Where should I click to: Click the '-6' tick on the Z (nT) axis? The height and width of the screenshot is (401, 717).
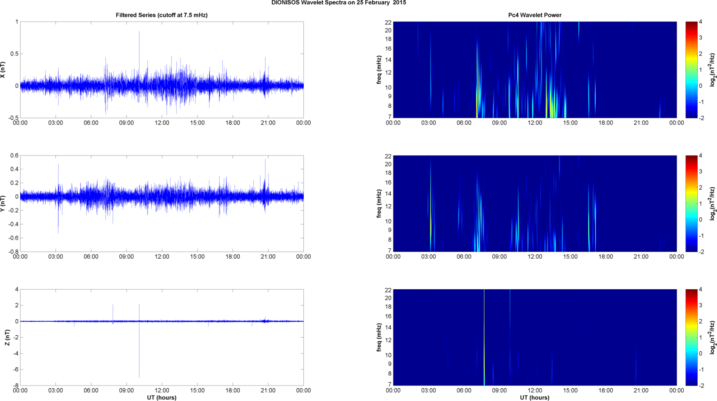click(15, 370)
